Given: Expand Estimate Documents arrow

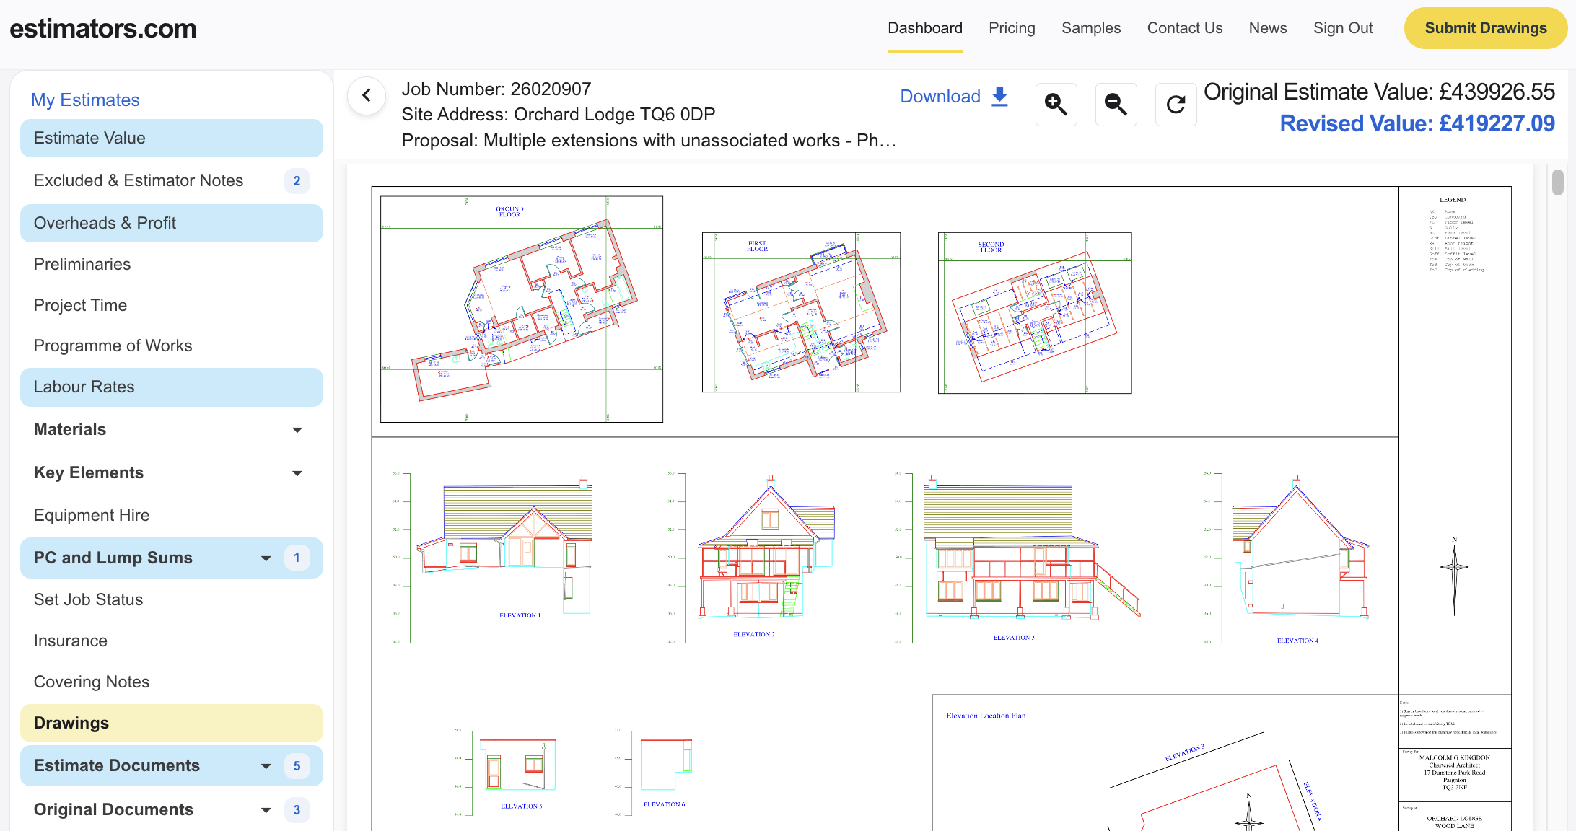Looking at the screenshot, I should [x=266, y=766].
